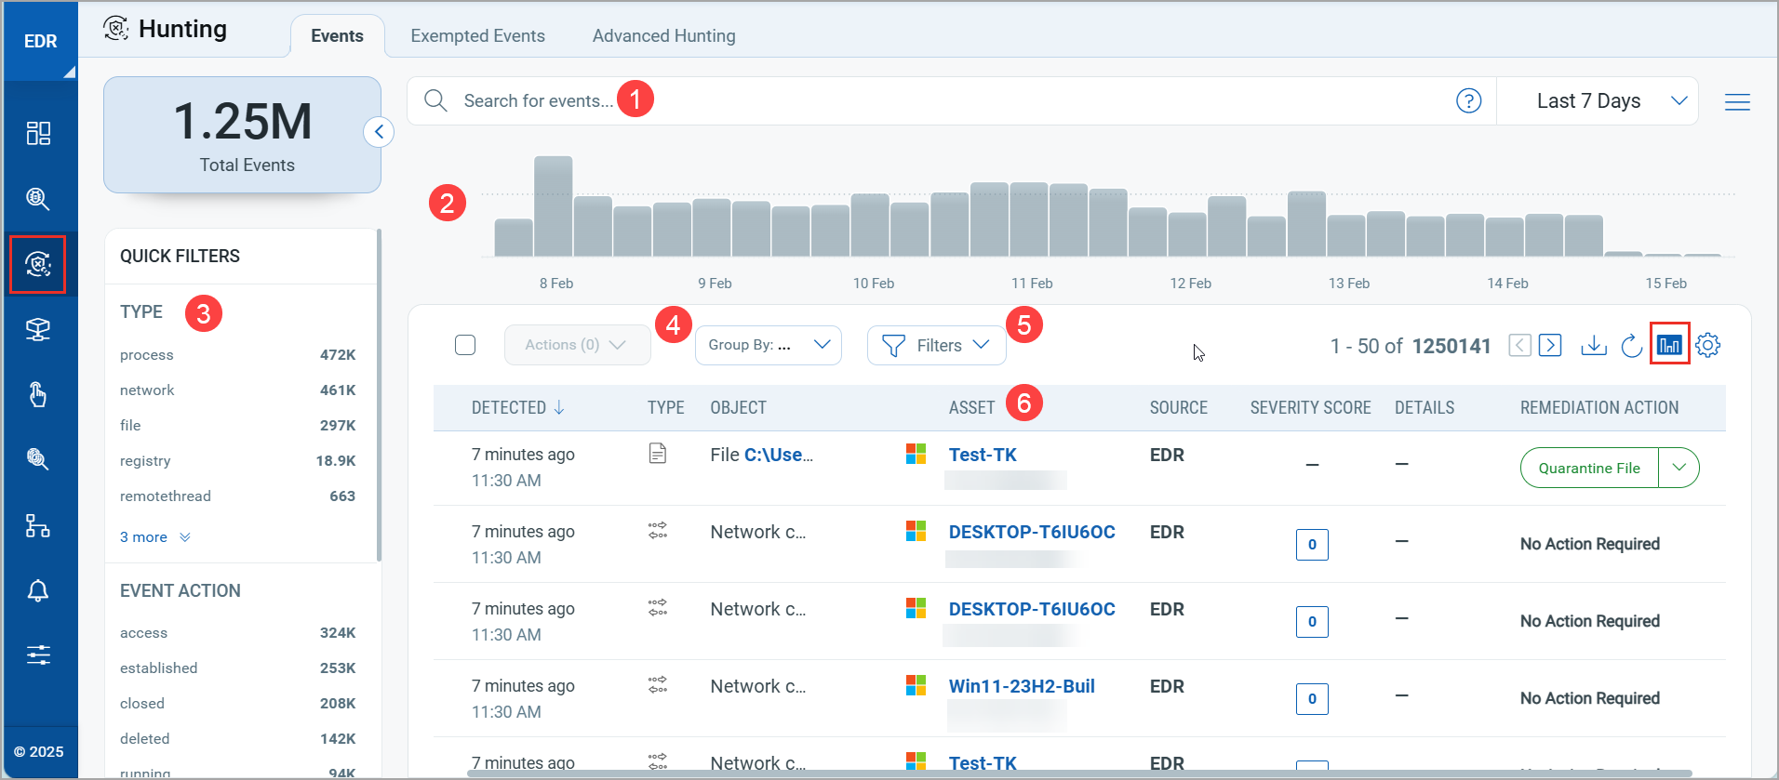Open file path C:\Use... link

(779, 455)
